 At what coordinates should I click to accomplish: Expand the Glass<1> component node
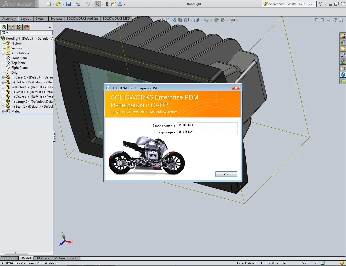click(3, 92)
